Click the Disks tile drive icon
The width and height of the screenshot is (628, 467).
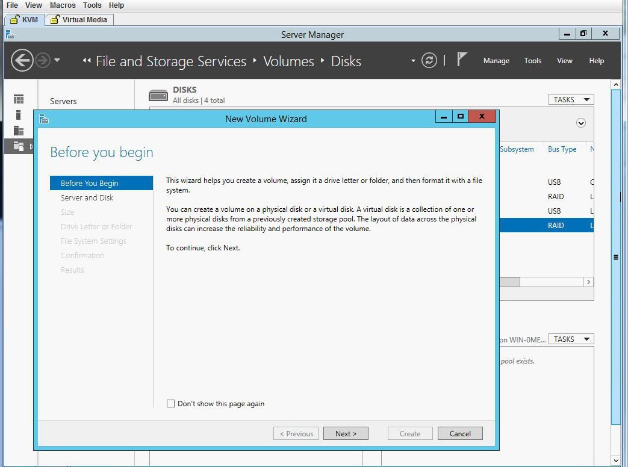(x=158, y=96)
